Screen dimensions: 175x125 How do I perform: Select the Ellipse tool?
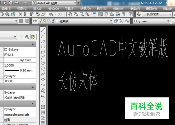(x=43, y=79)
